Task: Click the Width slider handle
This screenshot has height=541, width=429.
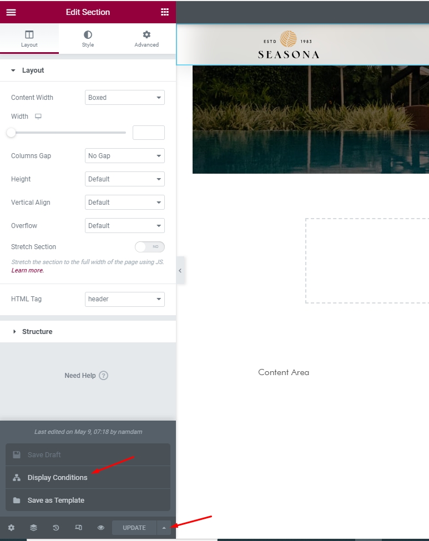Action: pos(11,133)
